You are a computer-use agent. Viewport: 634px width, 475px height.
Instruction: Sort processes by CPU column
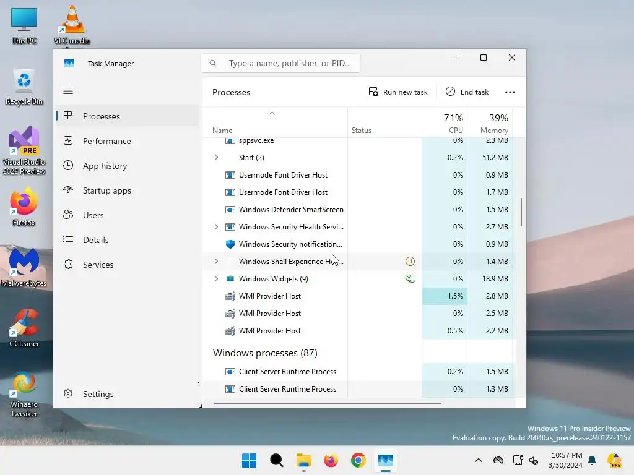tap(445, 123)
